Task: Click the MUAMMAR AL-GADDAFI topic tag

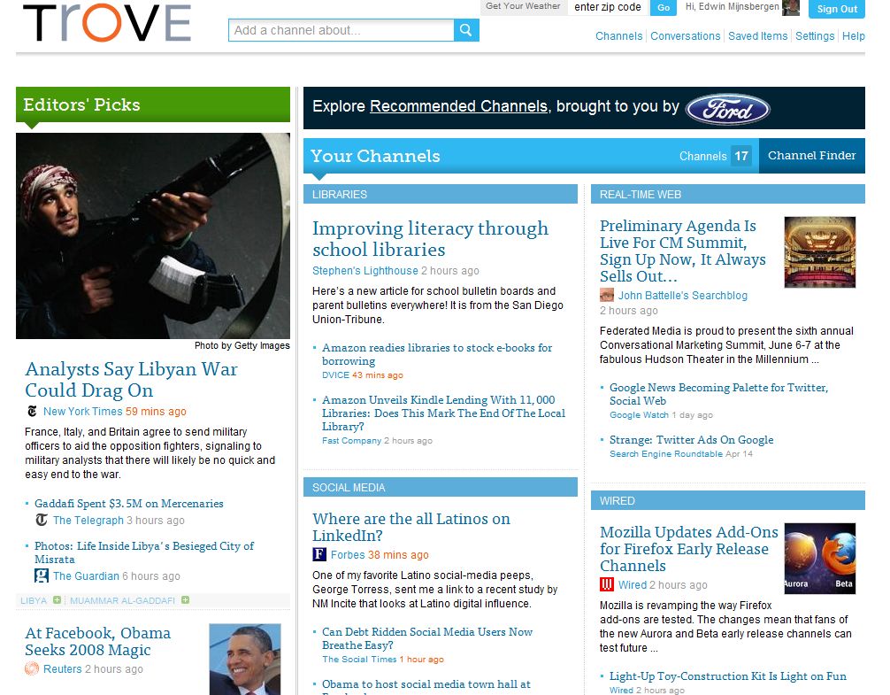Action: [122, 600]
